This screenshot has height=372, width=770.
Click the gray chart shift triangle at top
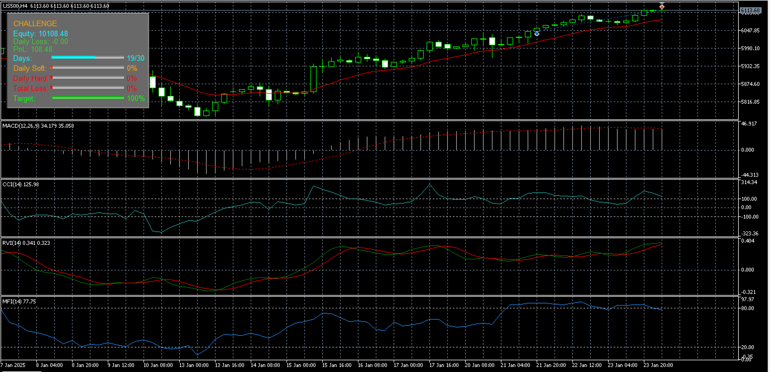tap(662, 4)
